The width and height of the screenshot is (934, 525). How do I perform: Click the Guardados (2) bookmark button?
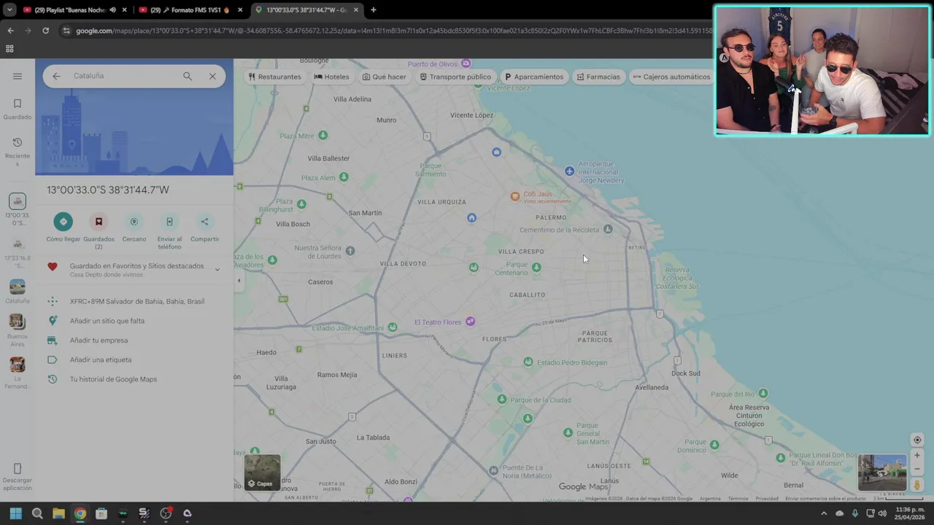[x=99, y=222]
